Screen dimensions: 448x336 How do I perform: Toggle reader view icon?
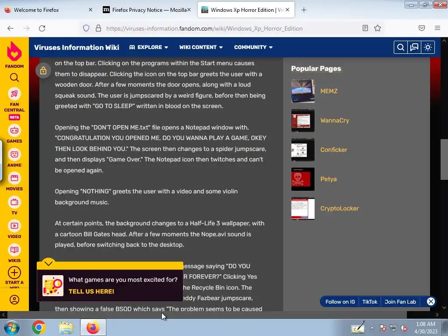click(x=365, y=28)
